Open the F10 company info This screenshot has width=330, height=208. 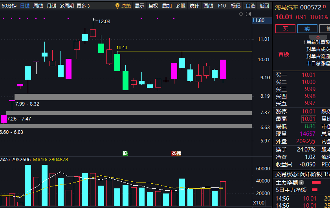[222, 5]
